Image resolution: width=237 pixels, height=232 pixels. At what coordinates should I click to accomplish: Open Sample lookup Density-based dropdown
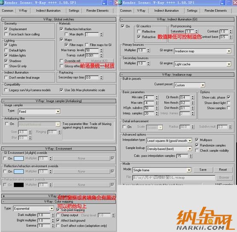pos(169,149)
